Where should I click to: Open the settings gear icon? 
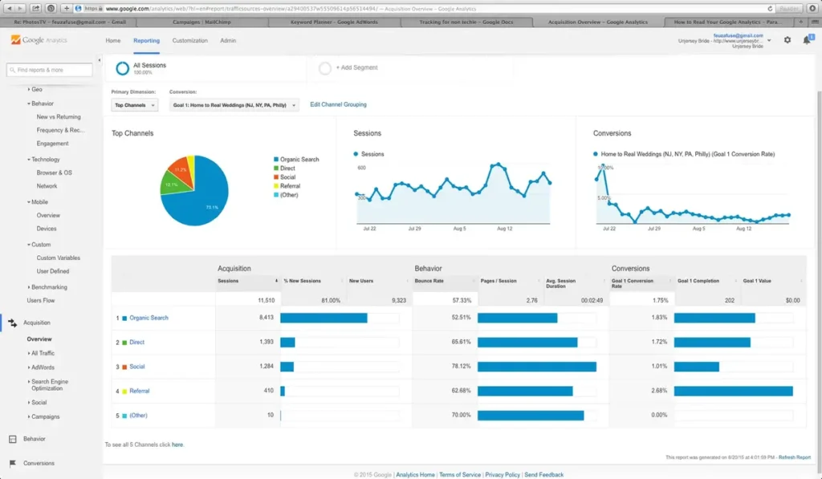[x=787, y=40]
